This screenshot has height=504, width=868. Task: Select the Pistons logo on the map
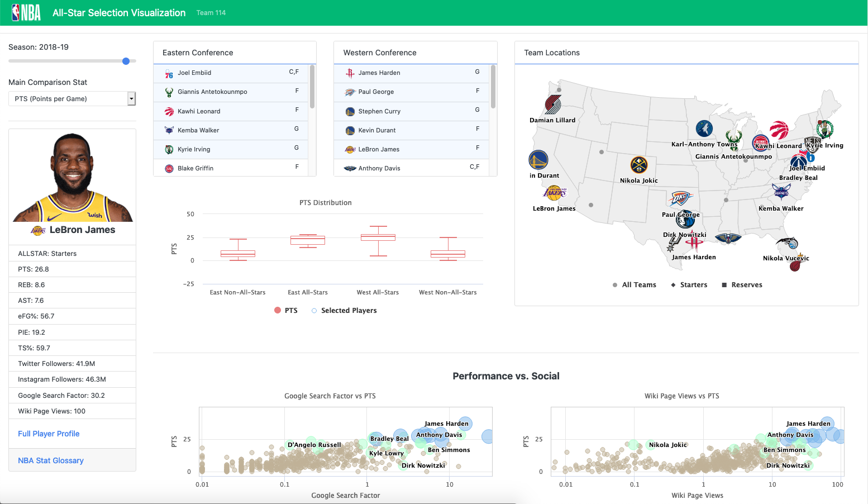[x=761, y=143]
